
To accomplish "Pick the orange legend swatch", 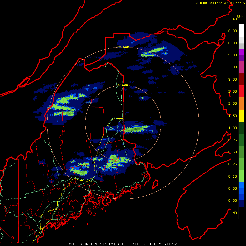I will (241, 103).
